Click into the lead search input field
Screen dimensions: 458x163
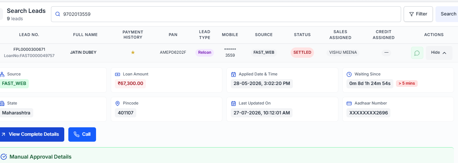[x=226, y=14]
